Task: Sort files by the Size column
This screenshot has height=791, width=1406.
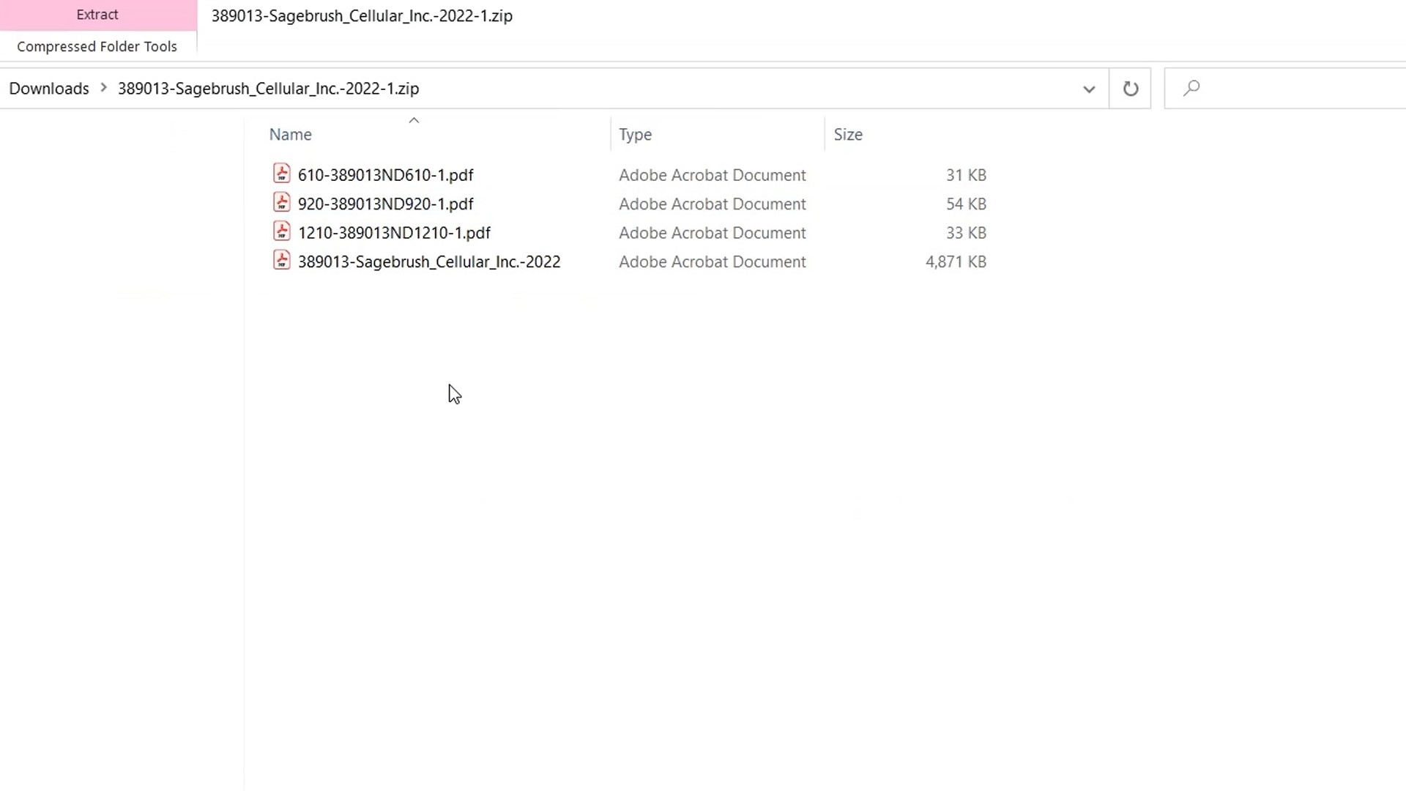Action: [x=848, y=135]
